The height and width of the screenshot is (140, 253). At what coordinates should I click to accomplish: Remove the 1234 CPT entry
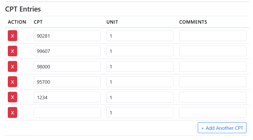click(x=12, y=97)
